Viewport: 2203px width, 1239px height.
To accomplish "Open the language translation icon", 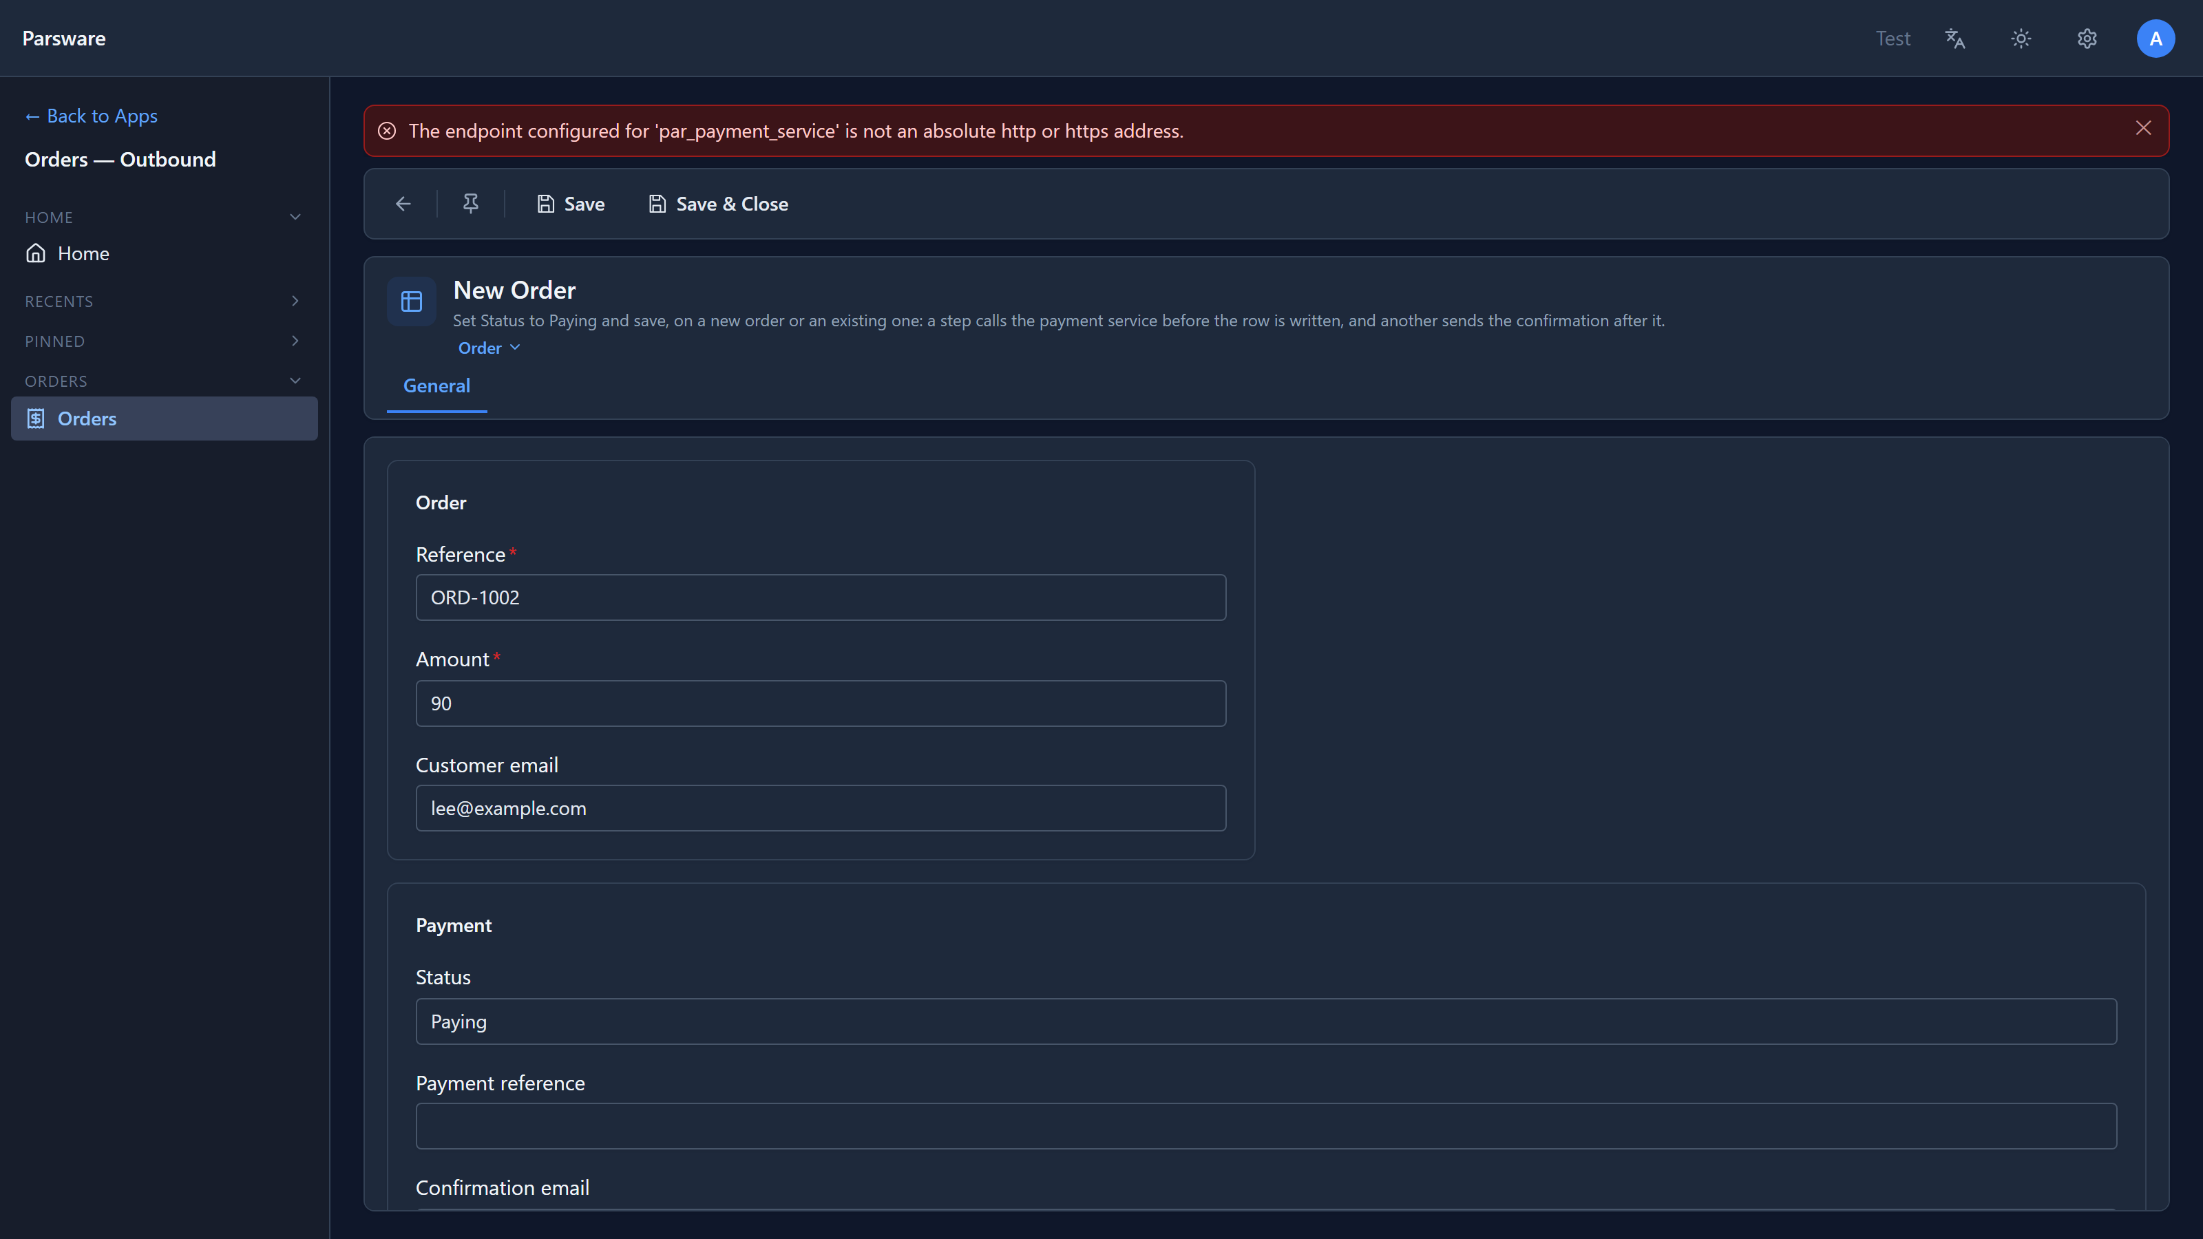I will [1955, 39].
